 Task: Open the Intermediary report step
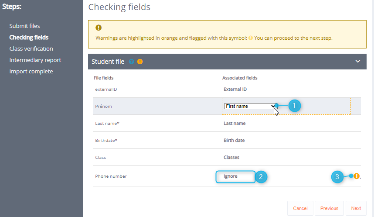tap(35, 60)
